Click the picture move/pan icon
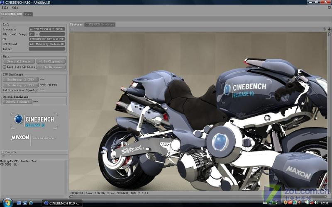Screen dimensions: 332x207 tap(325, 29)
